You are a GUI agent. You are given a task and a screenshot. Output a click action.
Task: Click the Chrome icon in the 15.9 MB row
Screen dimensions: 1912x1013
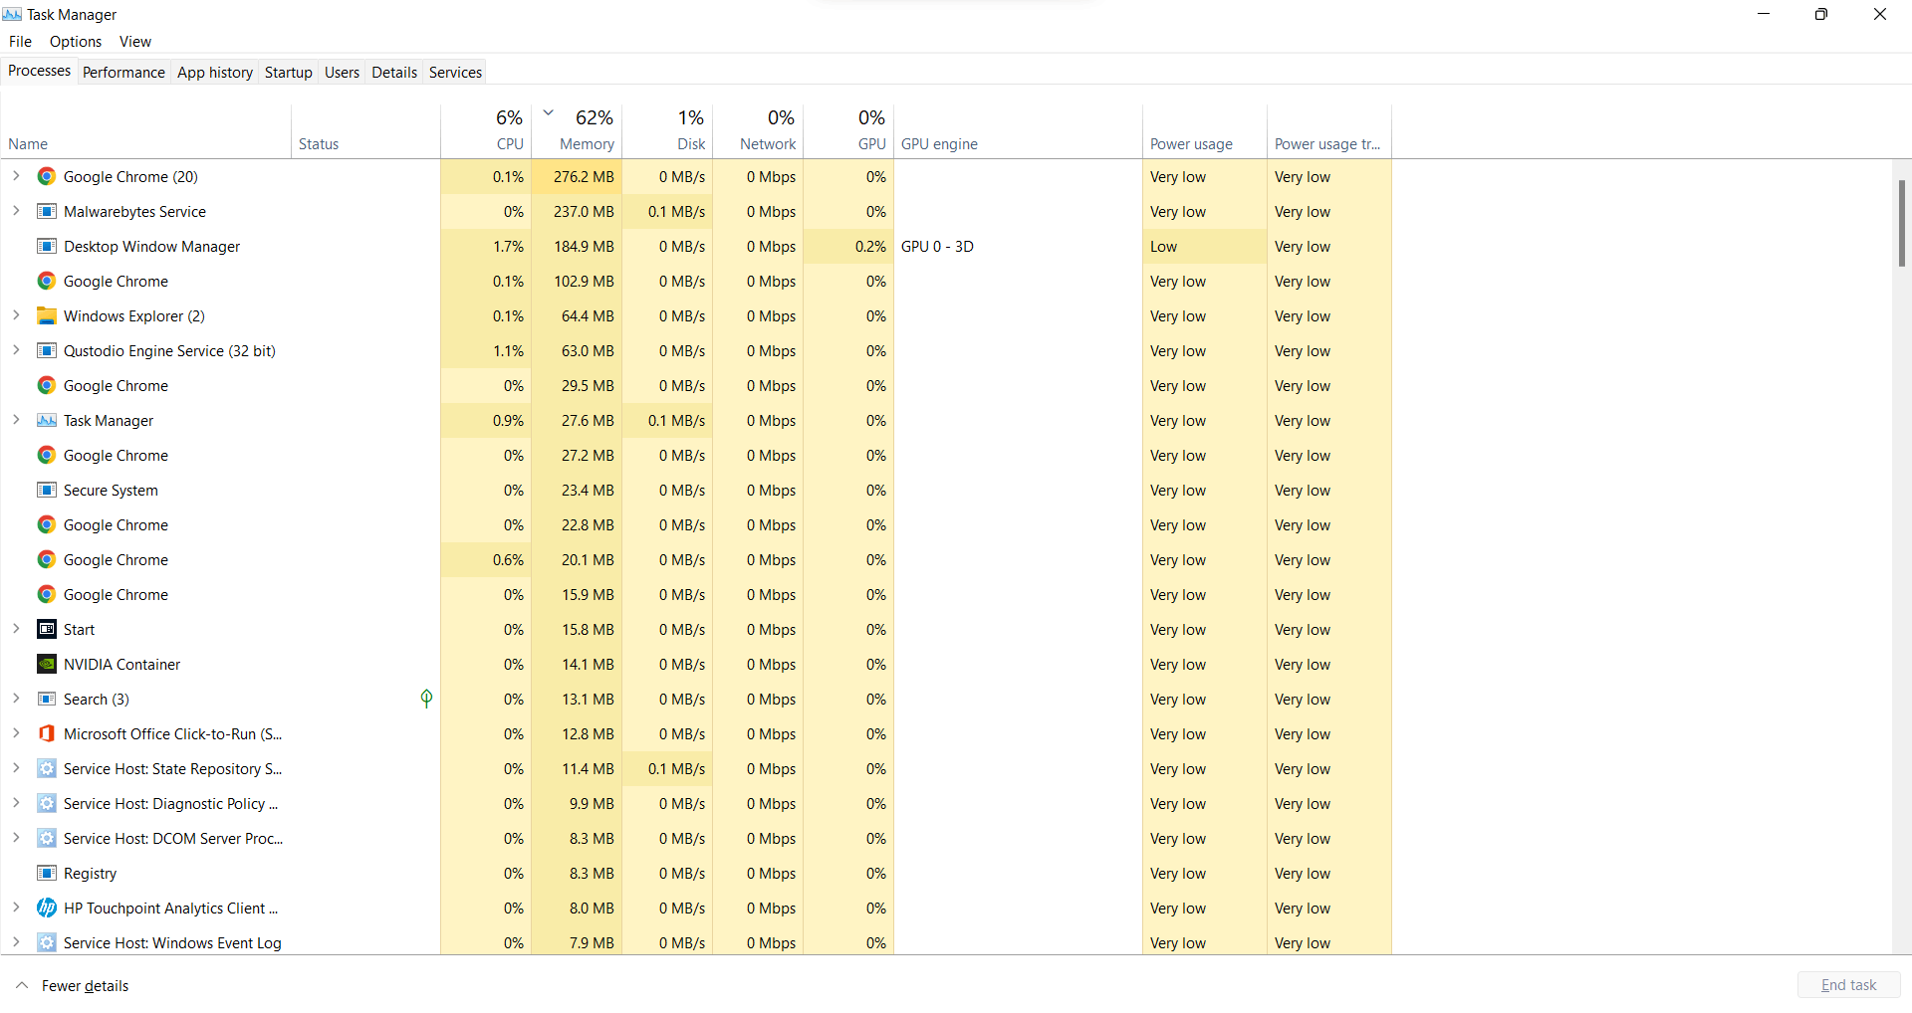(x=47, y=595)
